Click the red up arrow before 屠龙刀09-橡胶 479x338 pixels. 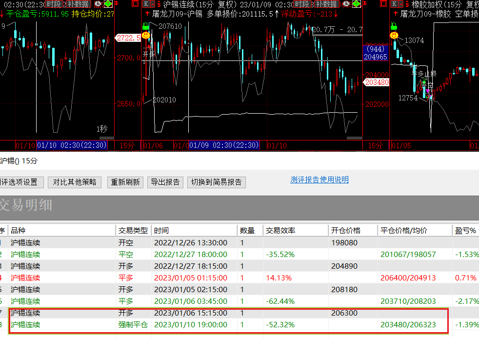click(396, 14)
